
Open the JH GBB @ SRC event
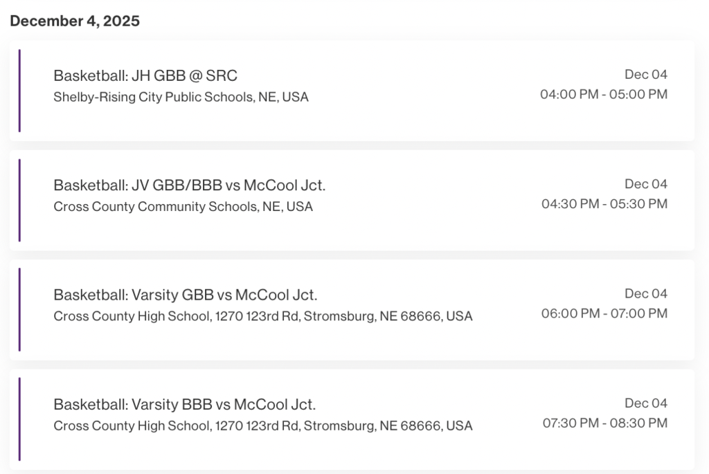[145, 75]
